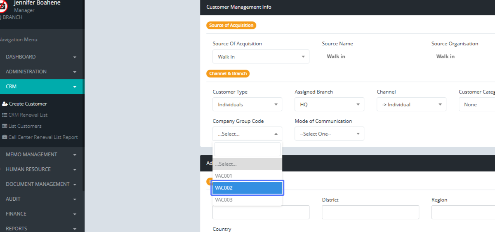Open the Assigned Branch dropdown
495x232 pixels.
pos(329,105)
